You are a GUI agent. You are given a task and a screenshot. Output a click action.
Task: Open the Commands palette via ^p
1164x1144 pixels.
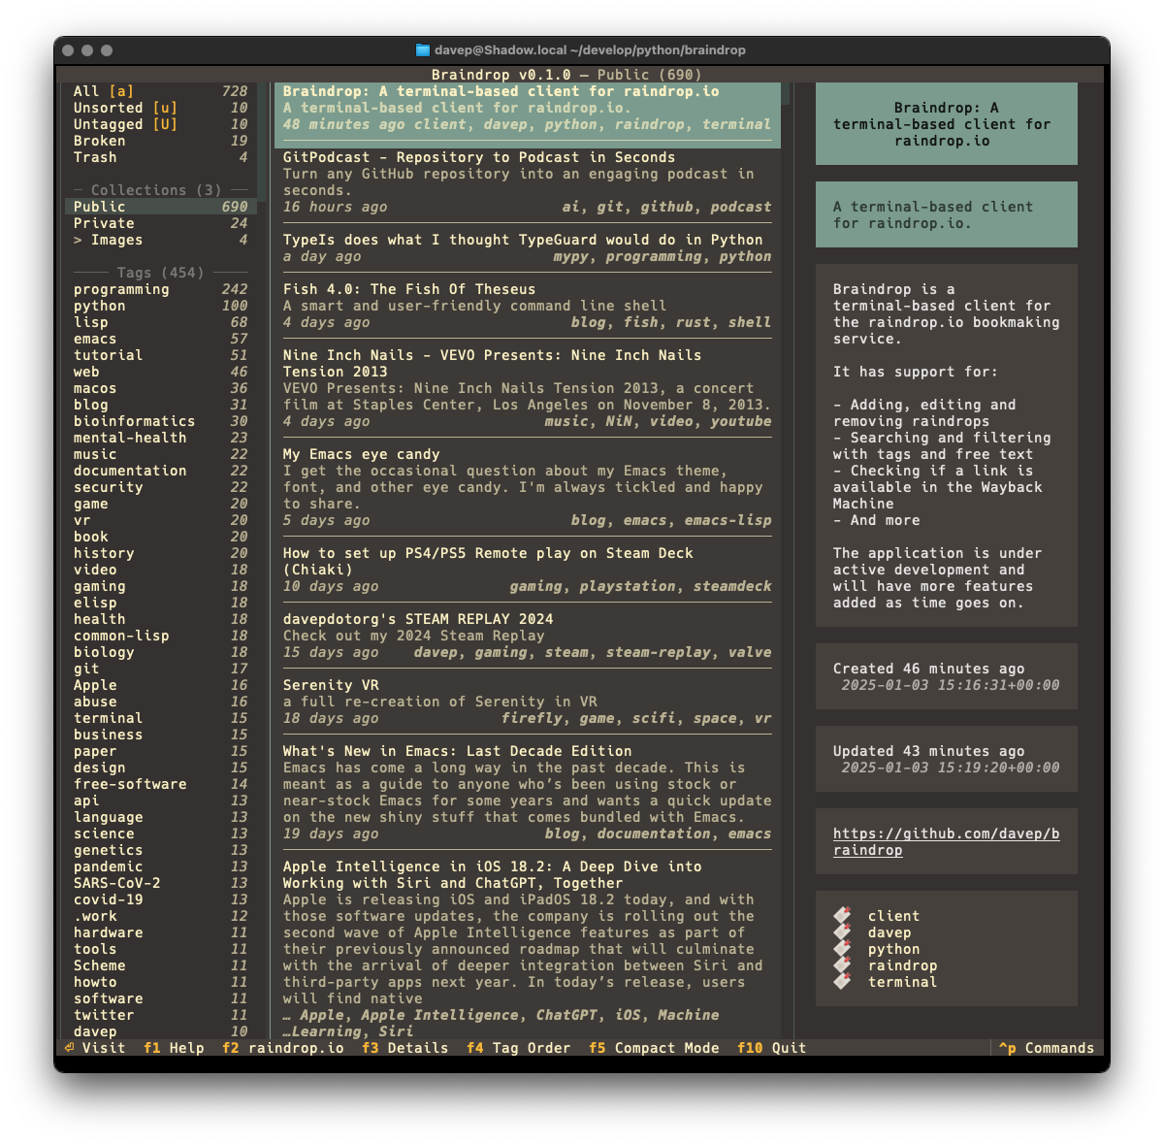pos(1047,1048)
